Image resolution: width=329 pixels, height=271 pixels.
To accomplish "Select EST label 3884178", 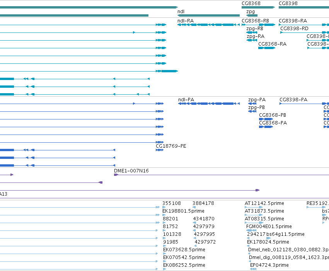I will [203, 203].
